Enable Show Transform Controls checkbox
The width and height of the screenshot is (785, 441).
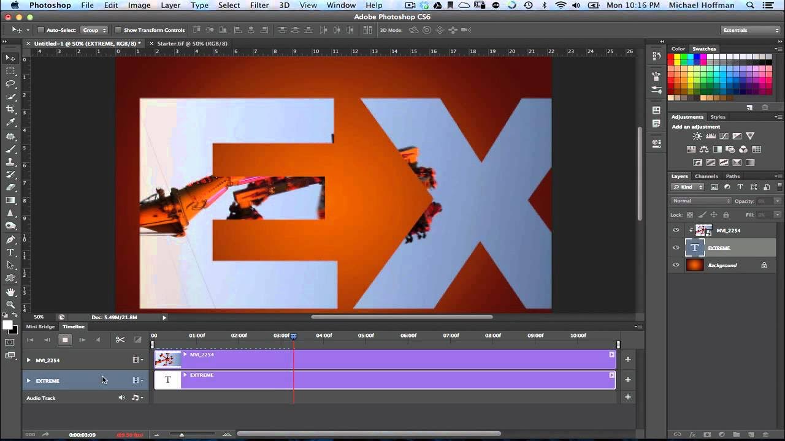pyautogui.click(x=118, y=30)
